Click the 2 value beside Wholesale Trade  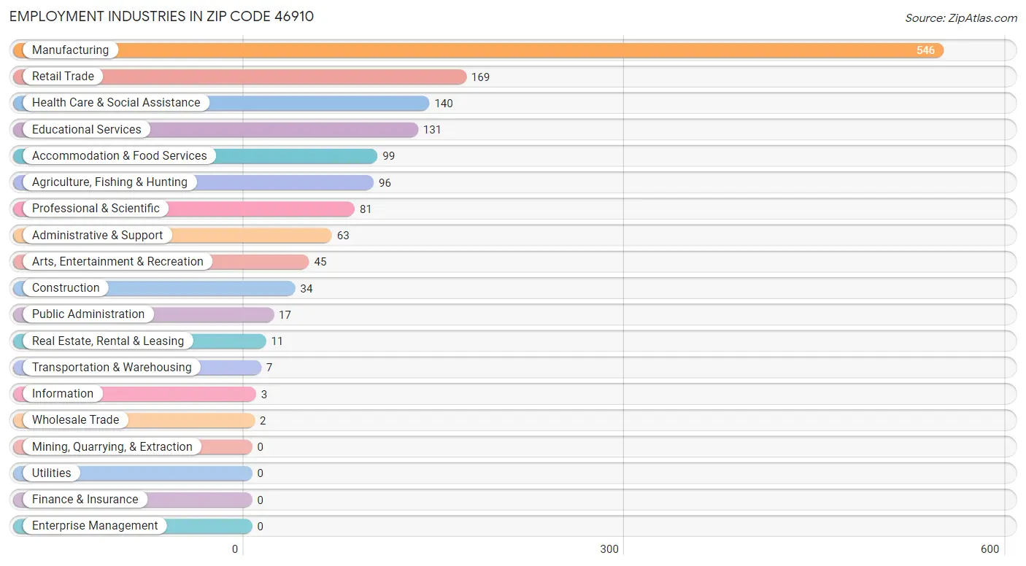coord(263,421)
